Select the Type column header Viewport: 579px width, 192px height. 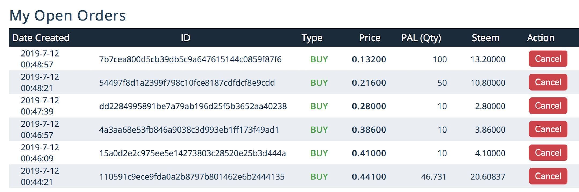(312, 38)
